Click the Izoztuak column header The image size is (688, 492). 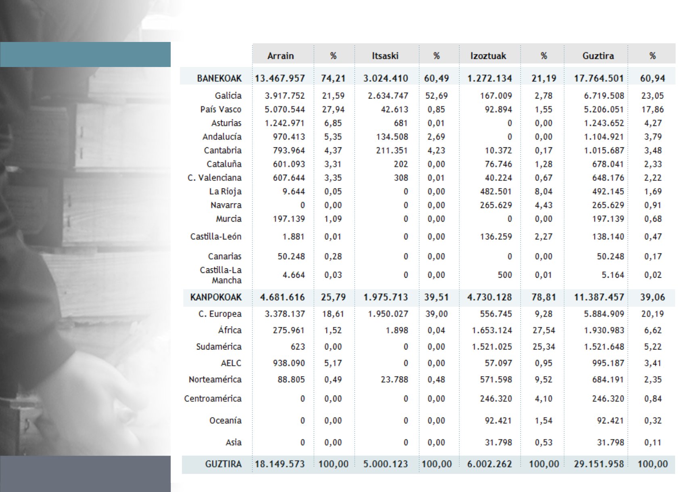pos(488,56)
